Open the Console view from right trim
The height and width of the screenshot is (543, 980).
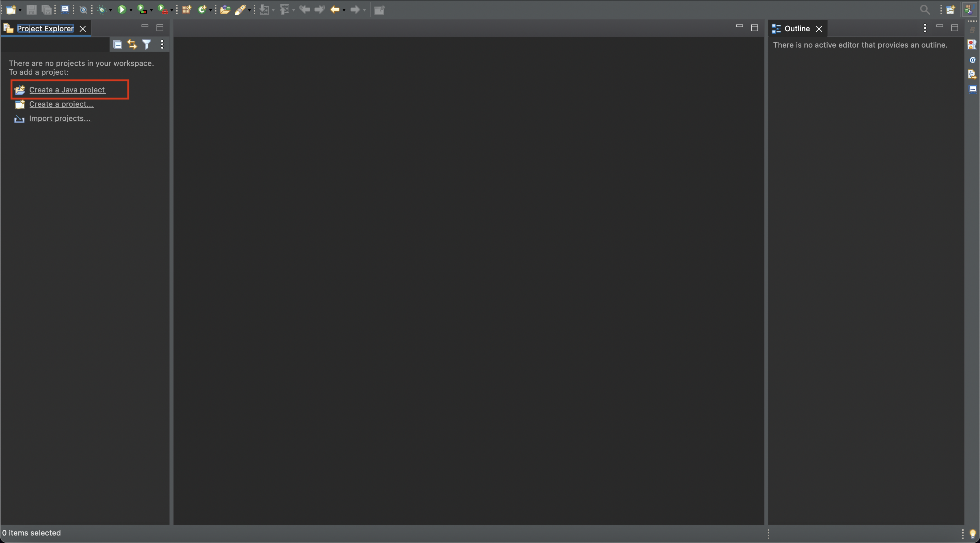pos(973,89)
